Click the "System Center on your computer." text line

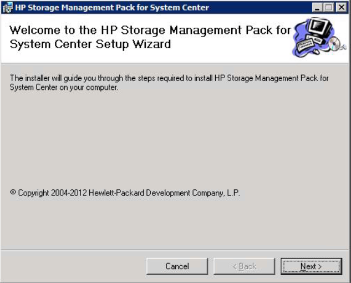[64, 88]
